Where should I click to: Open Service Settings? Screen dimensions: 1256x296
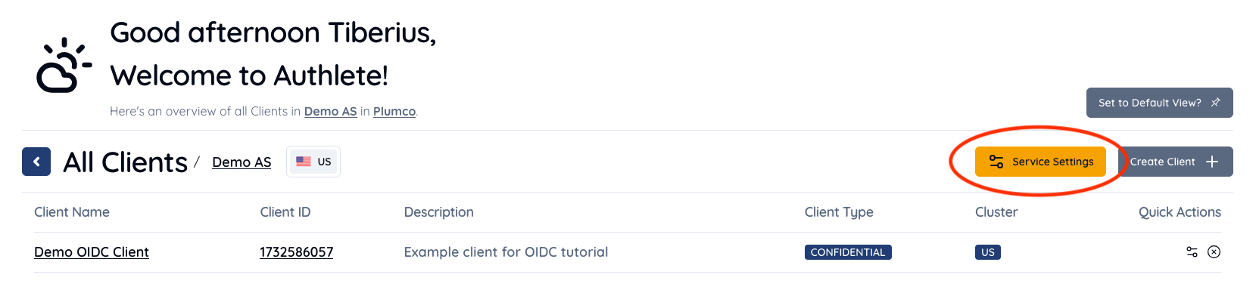1040,162
